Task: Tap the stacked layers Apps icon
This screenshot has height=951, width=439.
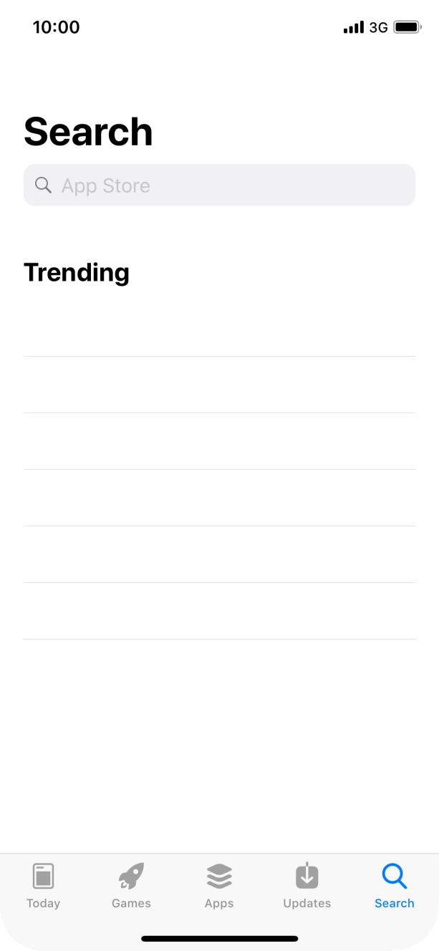Action: [x=219, y=876]
